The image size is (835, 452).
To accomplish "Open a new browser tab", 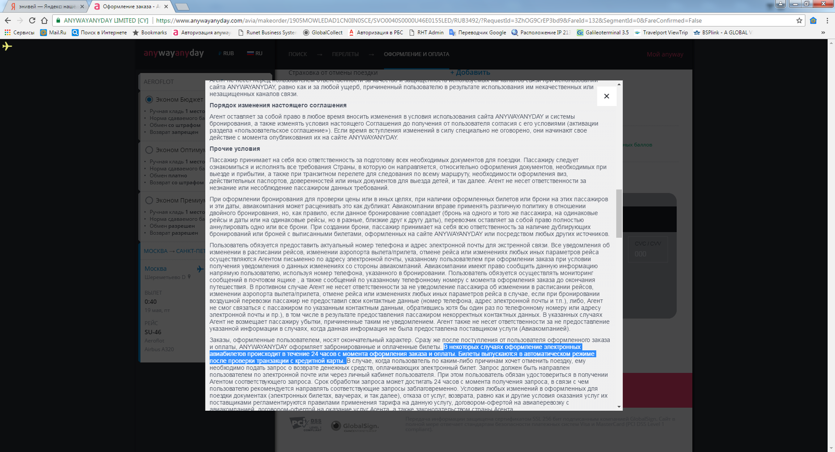I will coord(182,7).
